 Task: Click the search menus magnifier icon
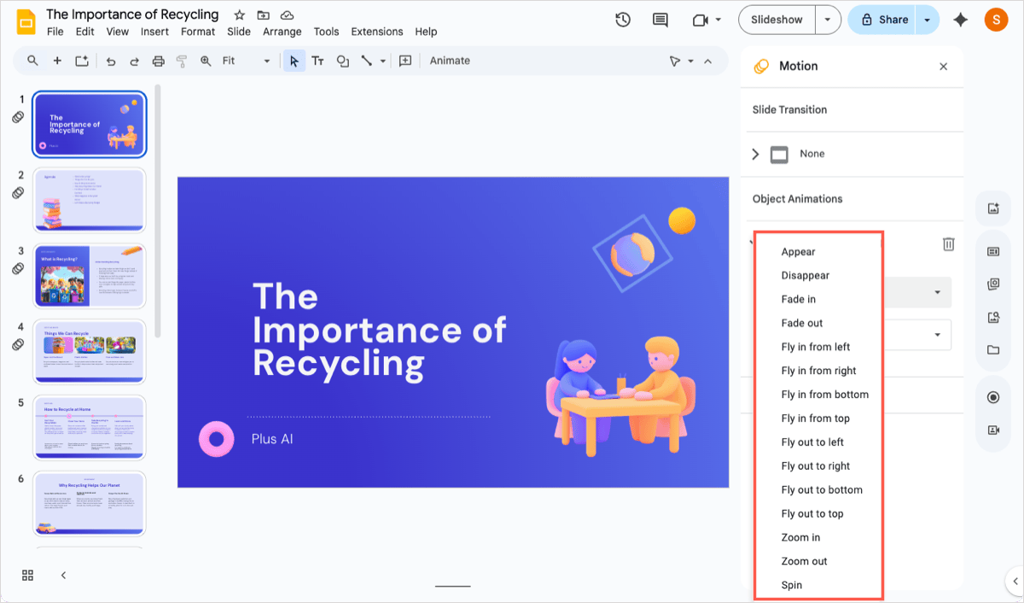[32, 61]
